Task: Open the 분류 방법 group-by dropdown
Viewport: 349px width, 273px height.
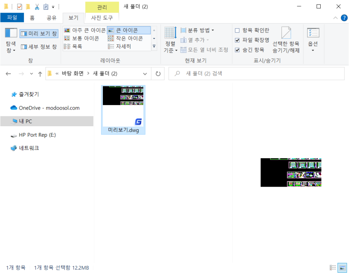Action: (x=197, y=30)
